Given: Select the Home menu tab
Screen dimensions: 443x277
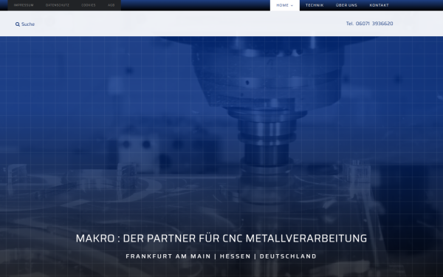Looking at the screenshot, I should tap(285, 5).
